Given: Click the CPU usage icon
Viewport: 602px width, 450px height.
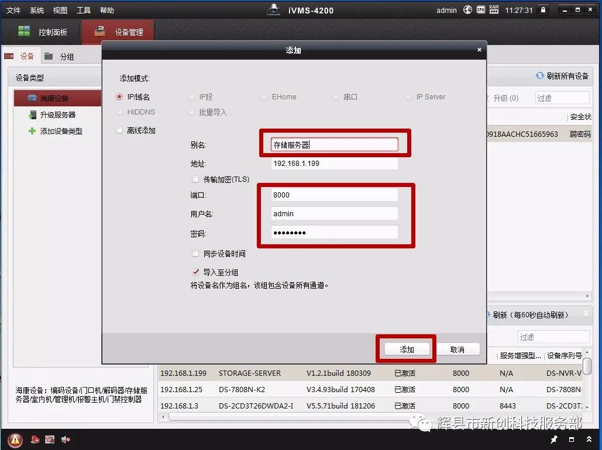Looking at the screenshot, I should click(481, 10).
